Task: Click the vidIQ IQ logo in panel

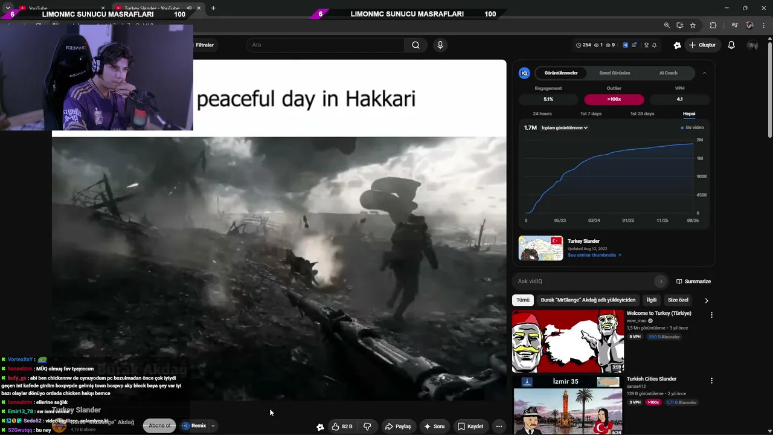Action: pos(524,73)
